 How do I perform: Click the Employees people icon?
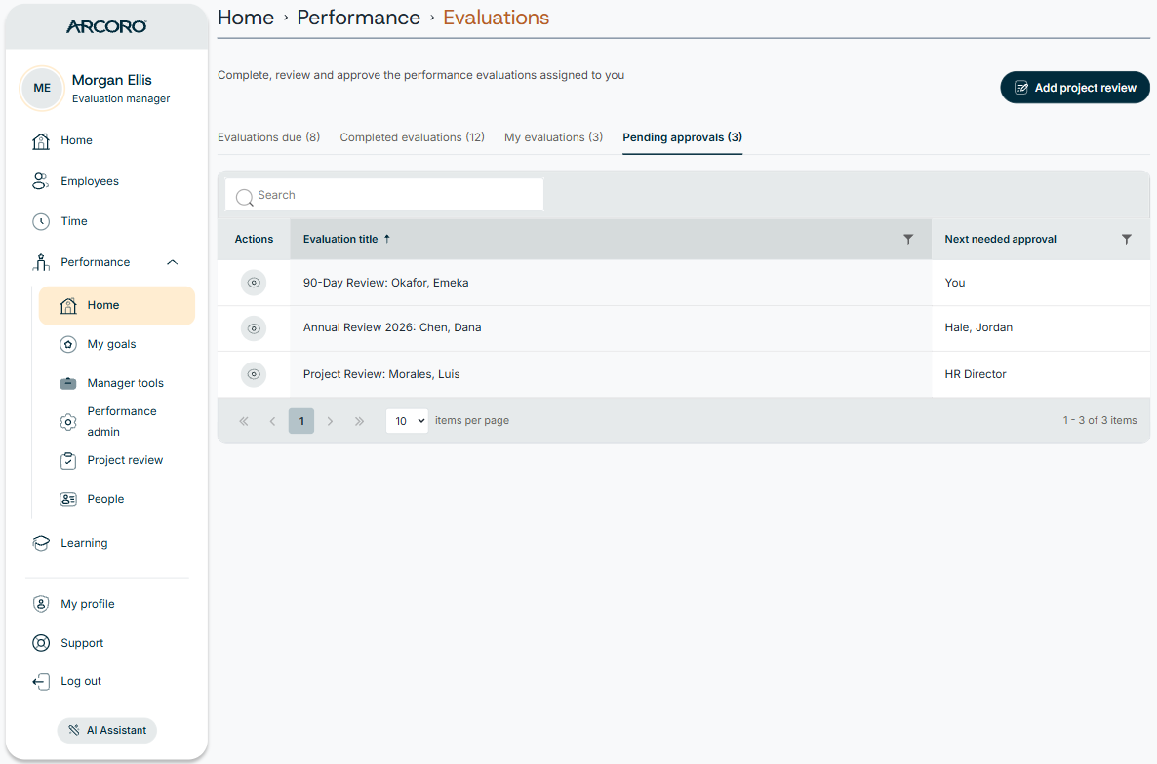pyautogui.click(x=41, y=181)
